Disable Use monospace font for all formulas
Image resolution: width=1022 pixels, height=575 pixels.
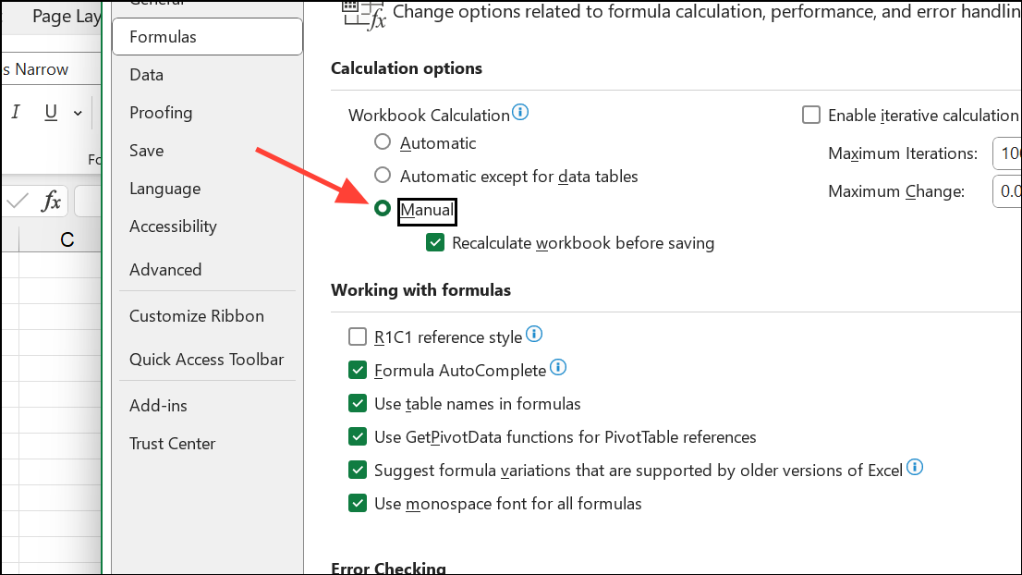point(358,503)
